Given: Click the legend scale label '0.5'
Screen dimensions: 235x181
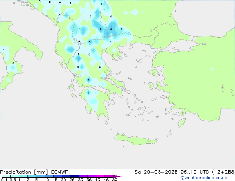Looking at the screenshot, I should [x=13, y=180].
